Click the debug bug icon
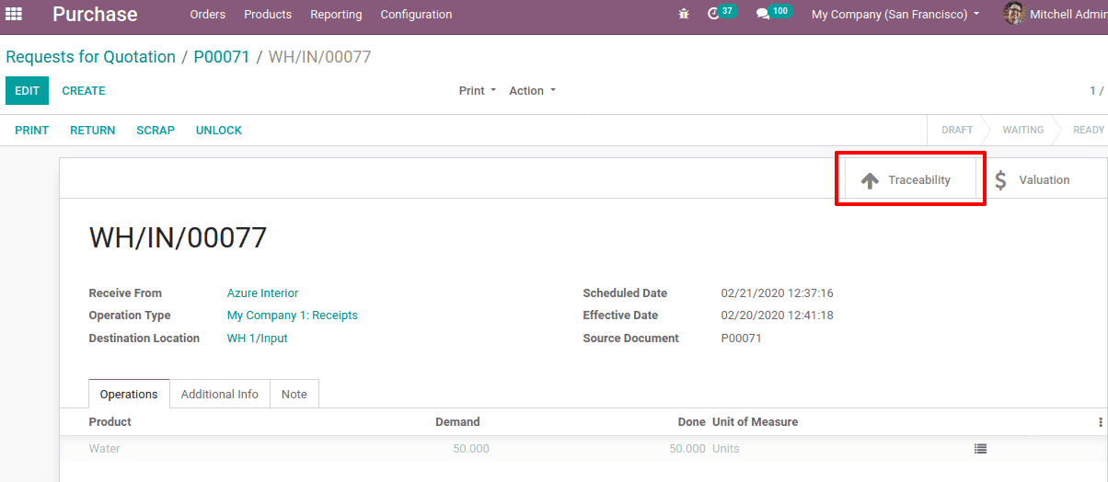Viewport: 1108px width, 482px height. click(683, 14)
